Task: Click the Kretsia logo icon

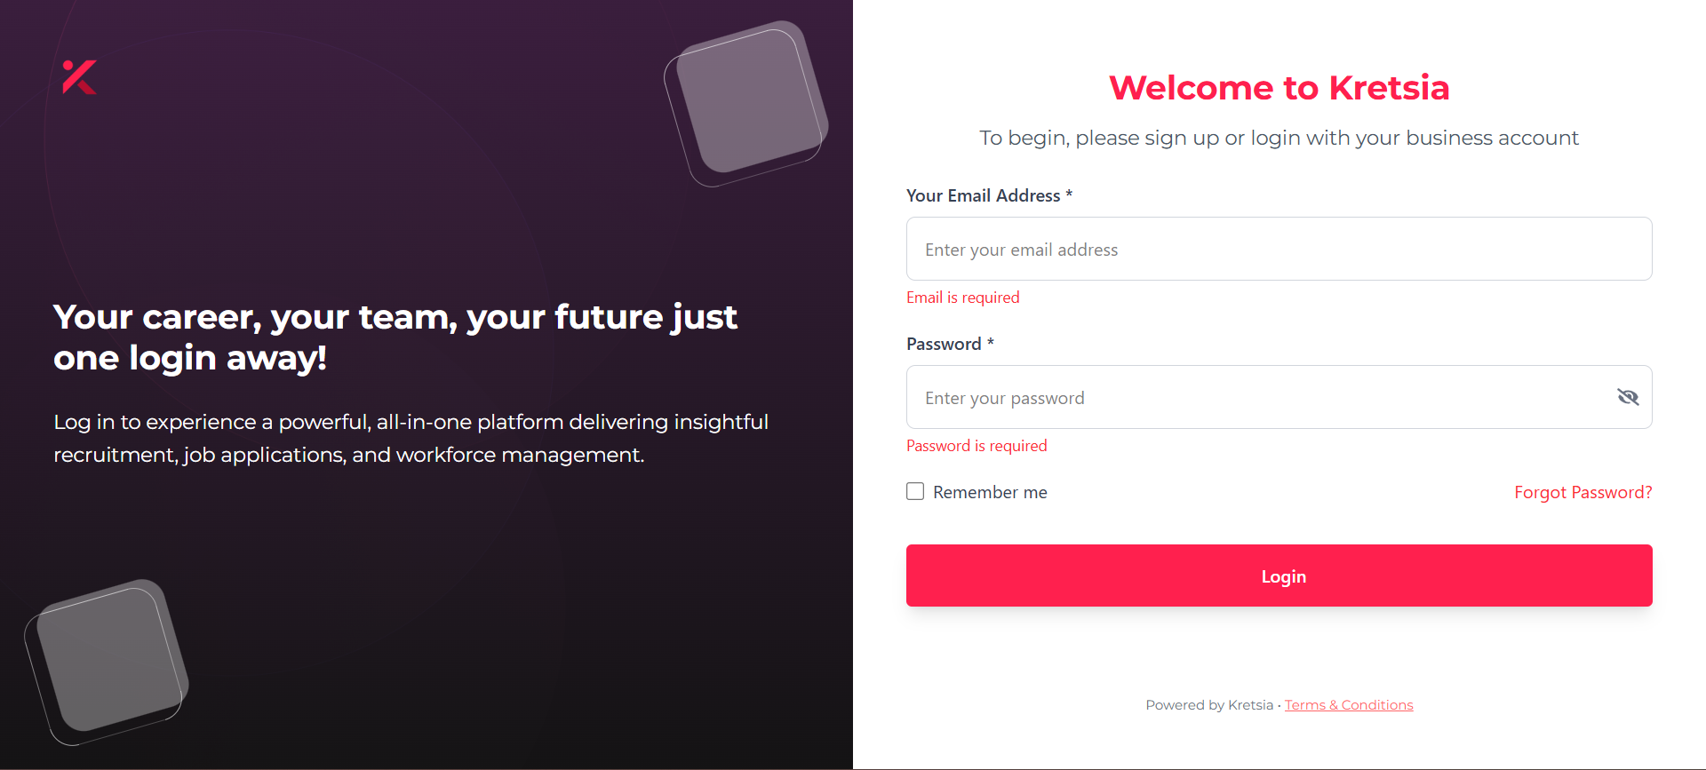Action: (78, 78)
